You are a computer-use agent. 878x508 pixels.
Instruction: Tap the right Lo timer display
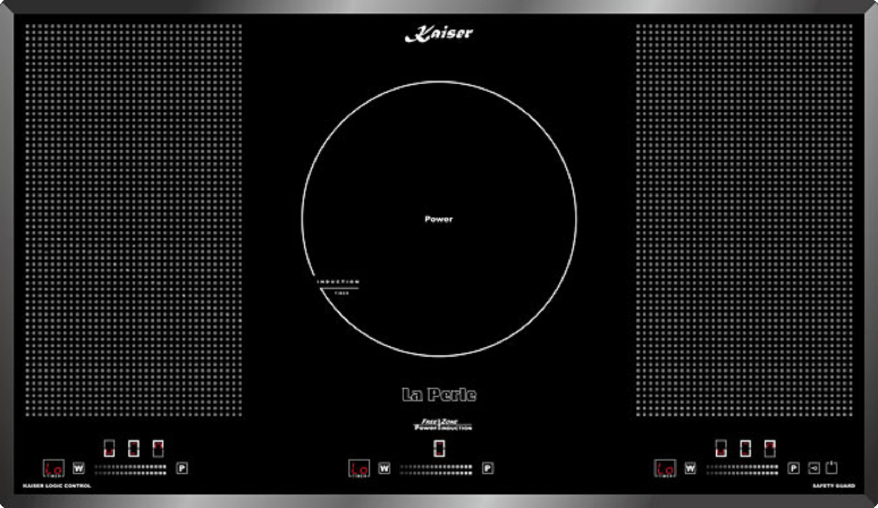tap(665, 469)
